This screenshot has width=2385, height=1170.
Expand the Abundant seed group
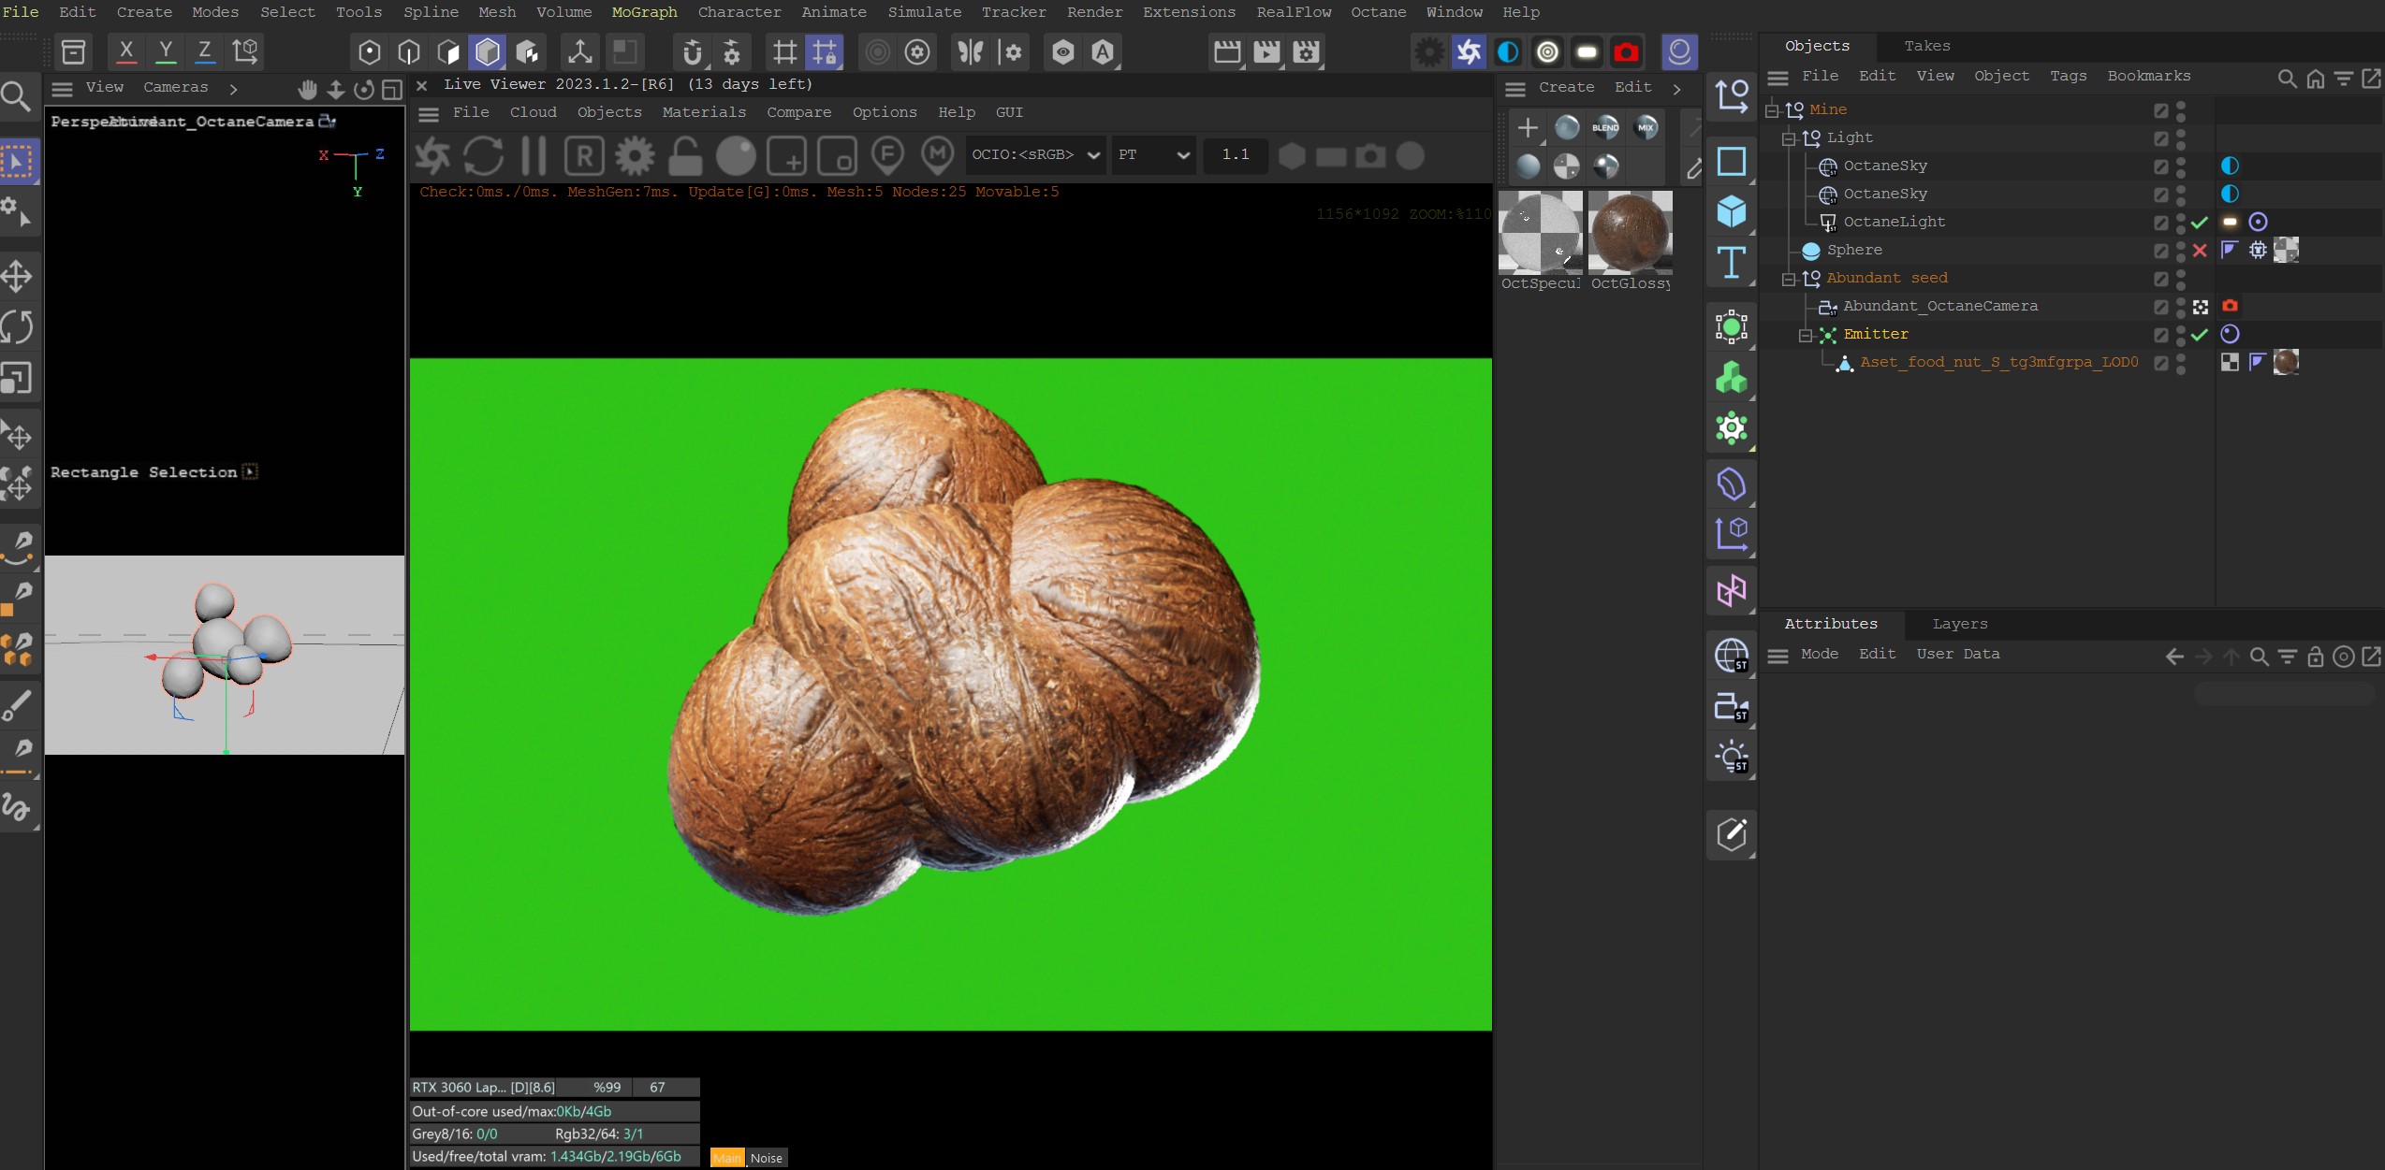coord(1791,278)
